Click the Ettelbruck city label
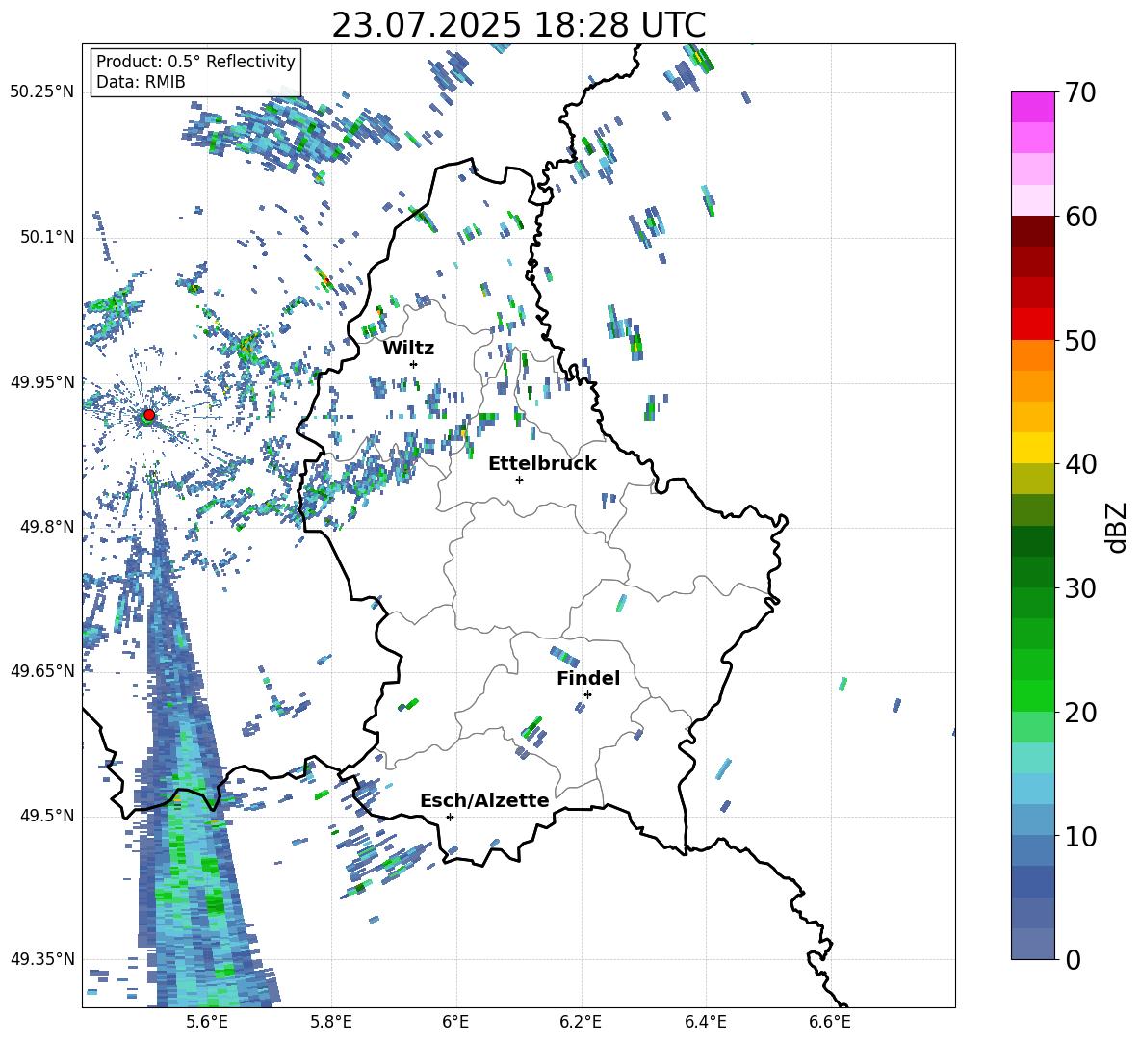This screenshot has width=1140, height=1041. [x=542, y=464]
